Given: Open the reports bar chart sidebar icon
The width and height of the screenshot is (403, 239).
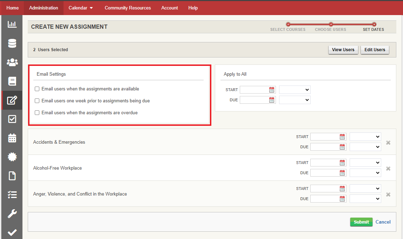Looking at the screenshot, I should tap(12, 24).
